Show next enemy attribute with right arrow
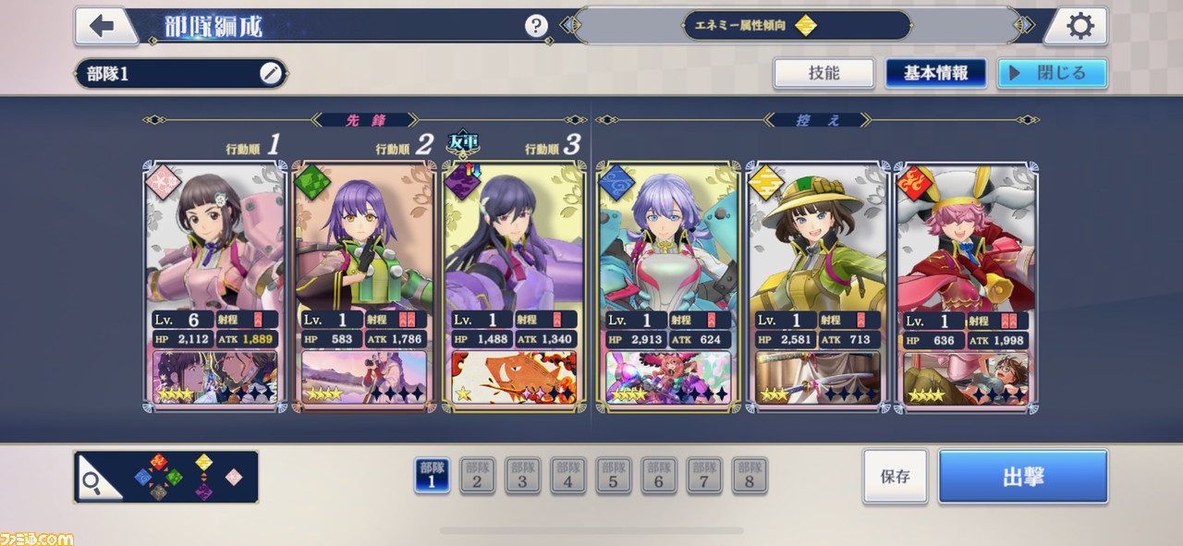The width and height of the screenshot is (1183, 546). pos(1026,26)
